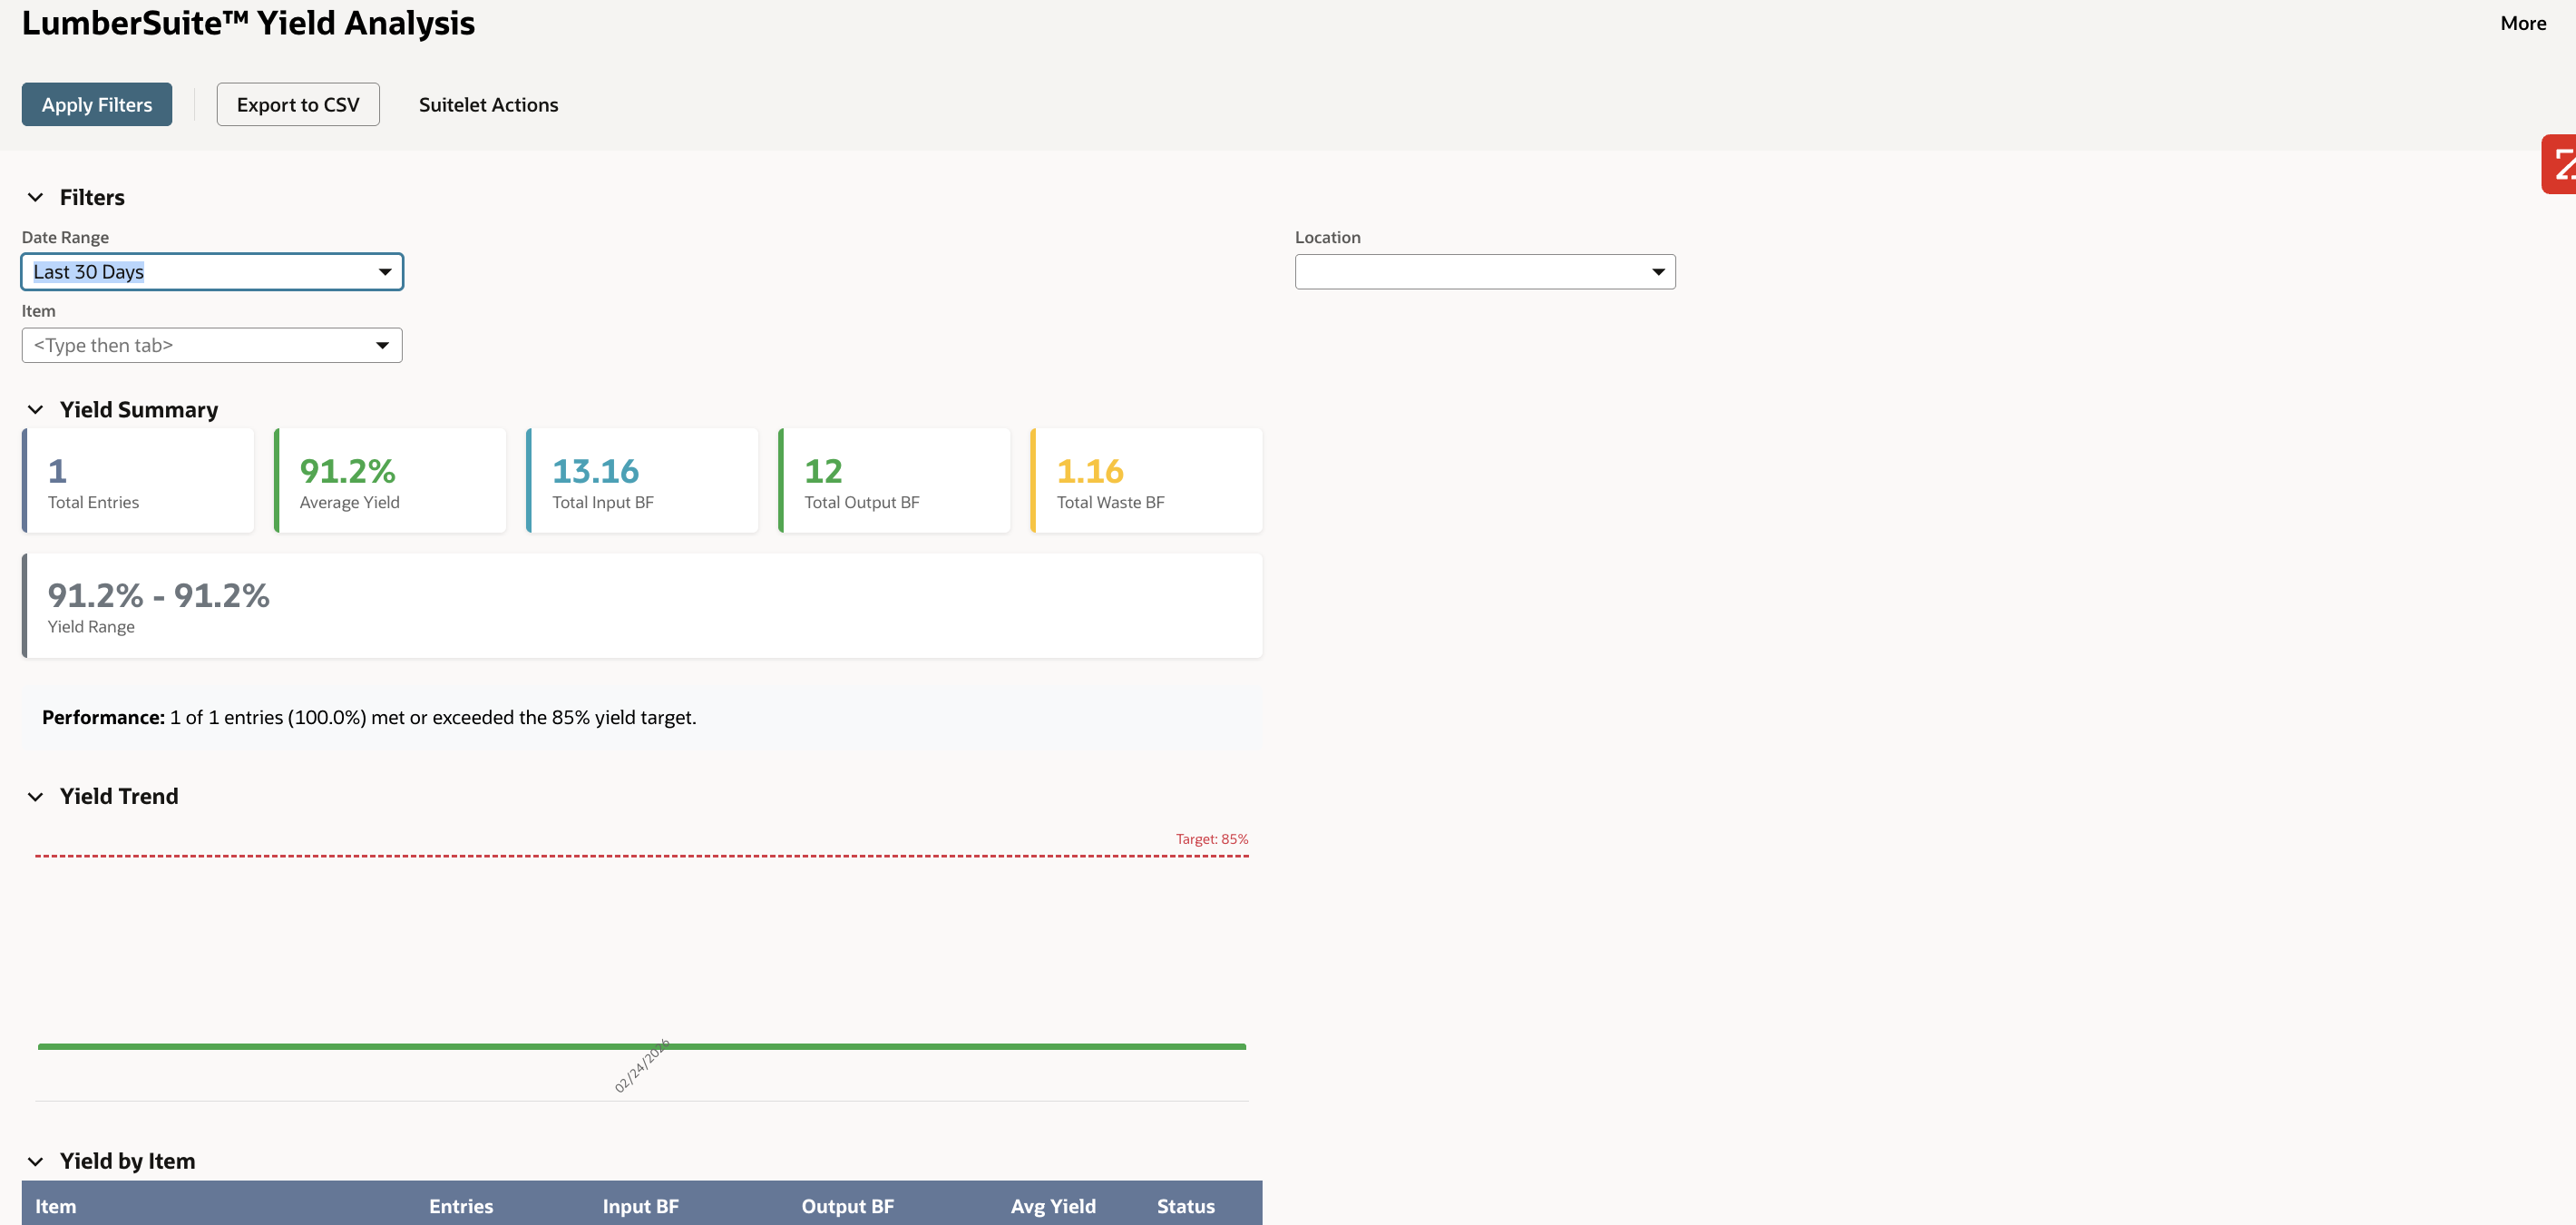Open the red Z widget tab

[2560, 163]
